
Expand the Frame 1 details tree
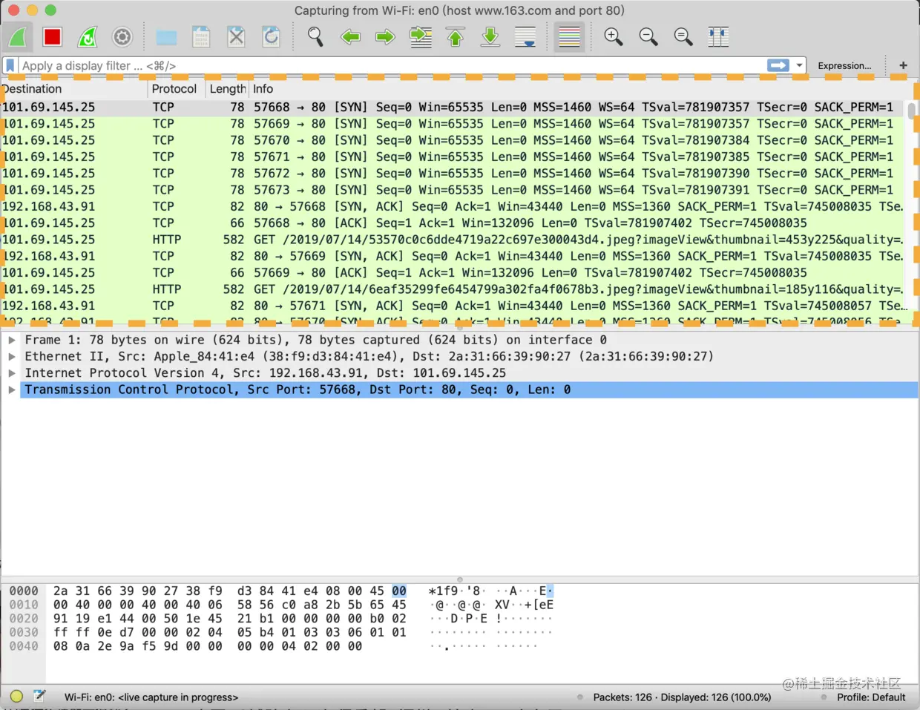pos(12,340)
